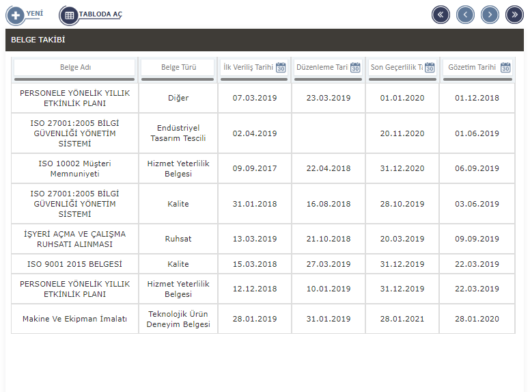The width and height of the screenshot is (530, 392).
Task: Select the Makine Ve Ekipman İmalatı row
Action: [75, 319]
